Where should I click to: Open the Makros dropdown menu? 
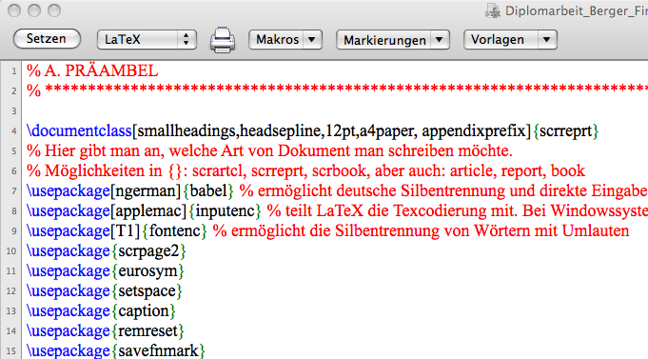(x=285, y=40)
